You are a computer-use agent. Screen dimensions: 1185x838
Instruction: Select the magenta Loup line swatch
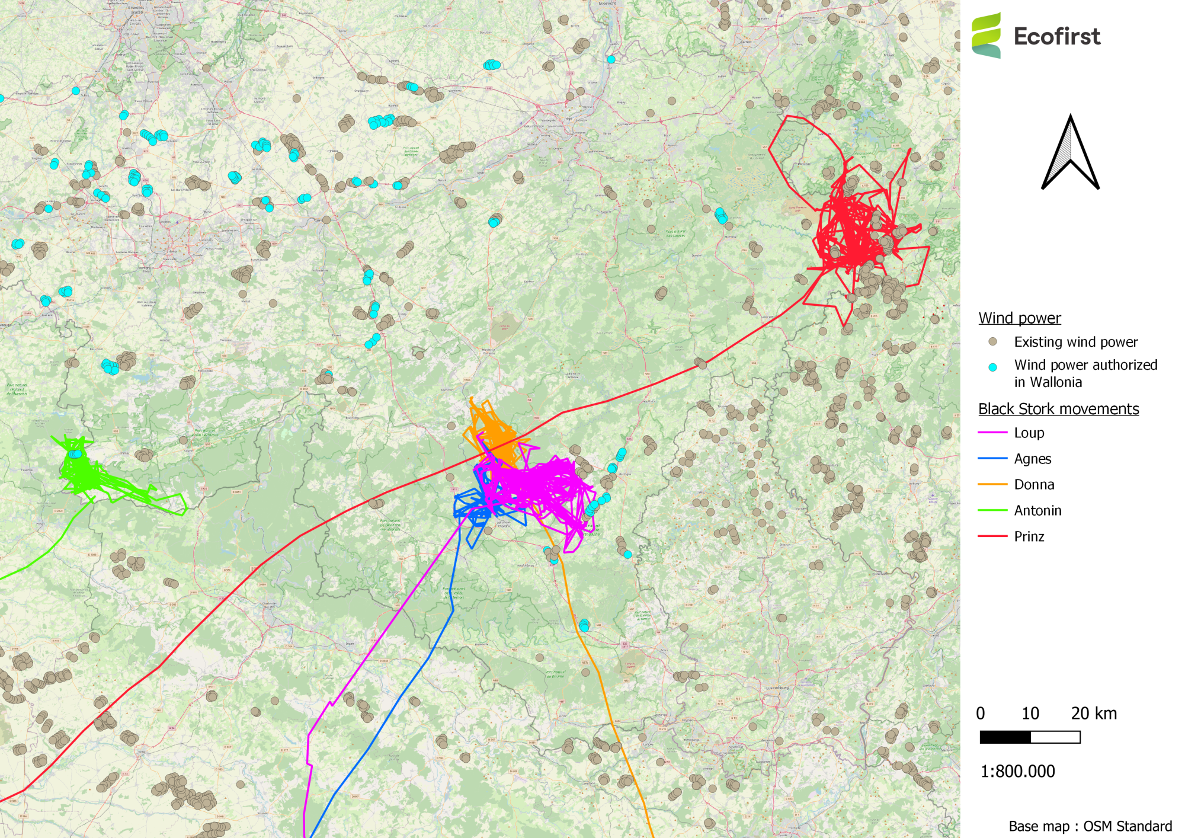tap(992, 433)
